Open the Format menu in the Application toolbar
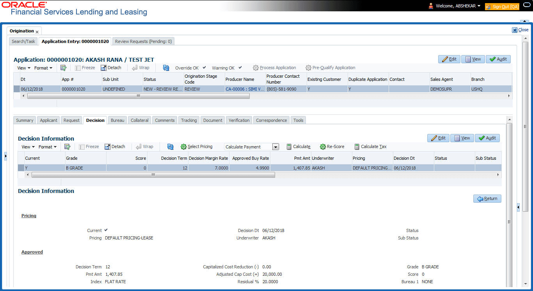The image size is (533, 291). (x=43, y=68)
